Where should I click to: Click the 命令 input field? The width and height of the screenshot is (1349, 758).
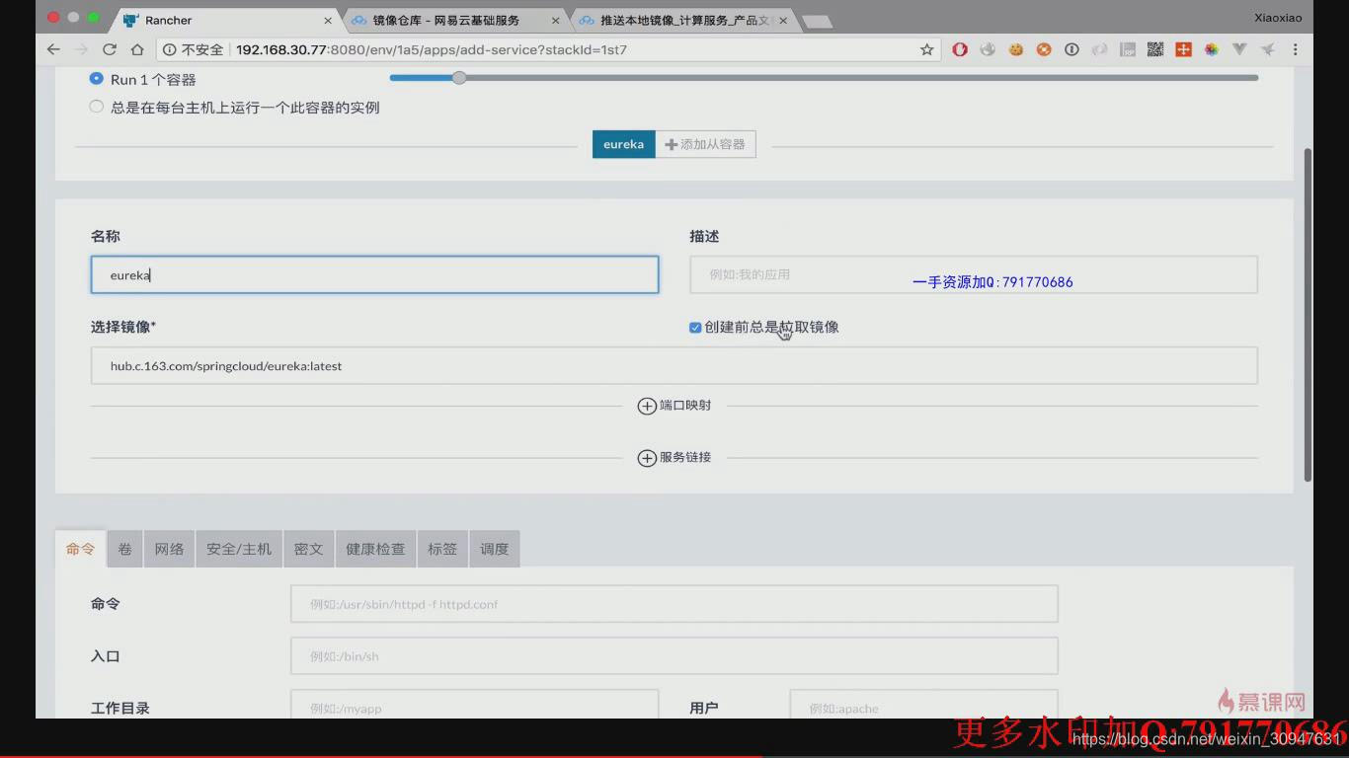[674, 604]
